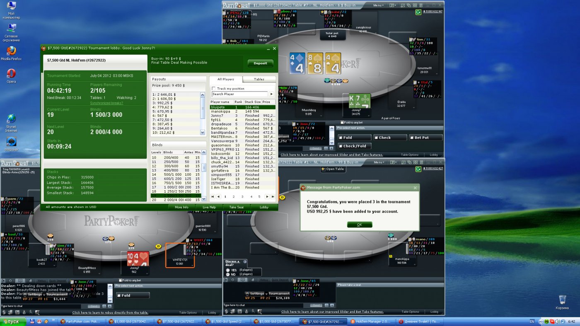Viewport: 580px width, 326px height.
Task: Check Fold to any bet on Table #7
Action: [x=342, y=123]
